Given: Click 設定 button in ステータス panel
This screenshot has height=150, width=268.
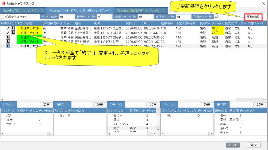Looking at the screenshot, I should 153,105.
